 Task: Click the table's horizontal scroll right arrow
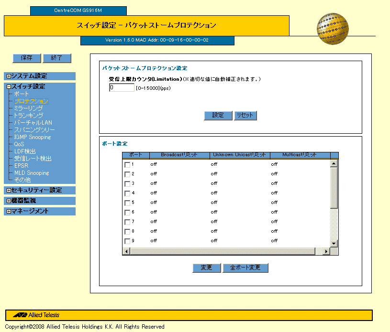pos(326,251)
